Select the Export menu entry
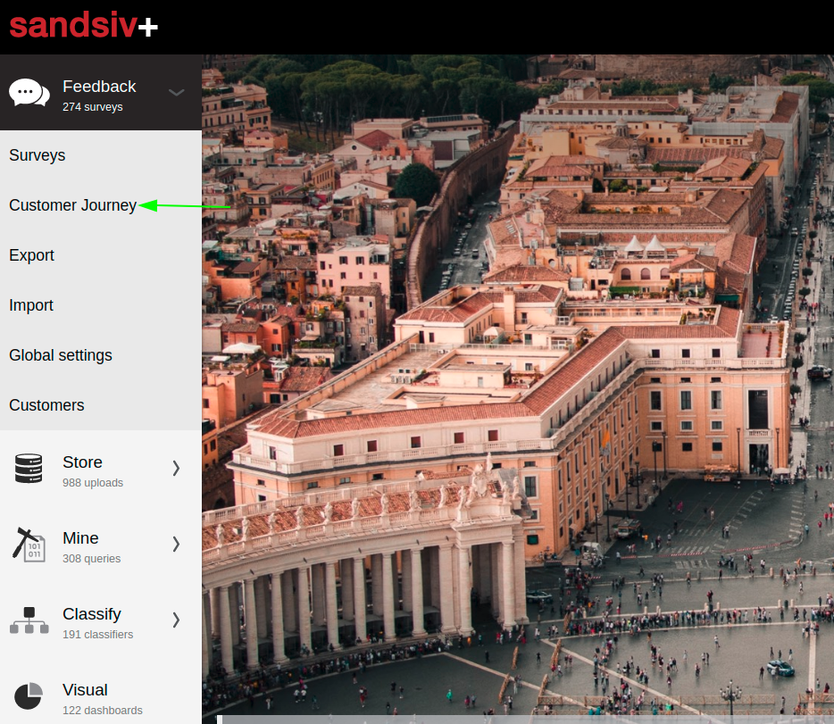834x724 pixels. coord(31,255)
